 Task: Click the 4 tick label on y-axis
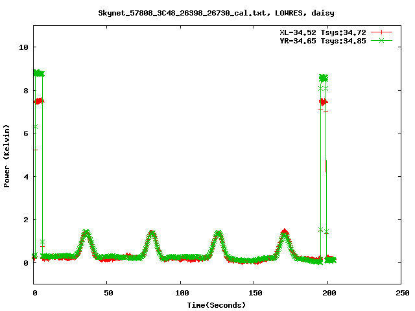coord(26,176)
